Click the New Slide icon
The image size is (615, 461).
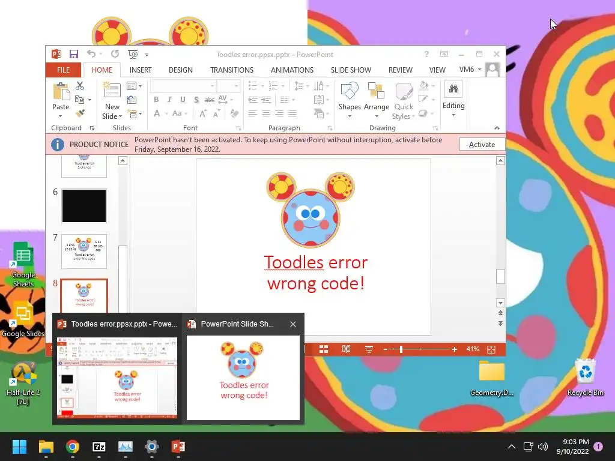(112, 90)
